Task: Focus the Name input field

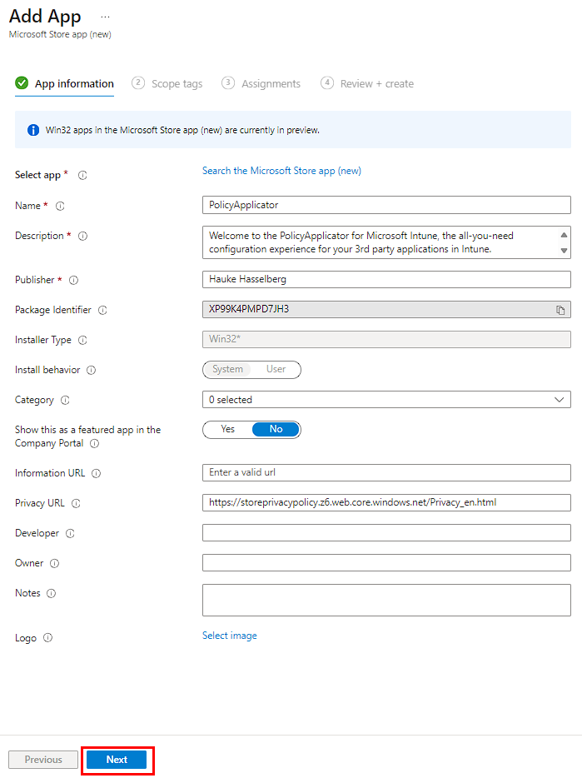Action: (386, 205)
